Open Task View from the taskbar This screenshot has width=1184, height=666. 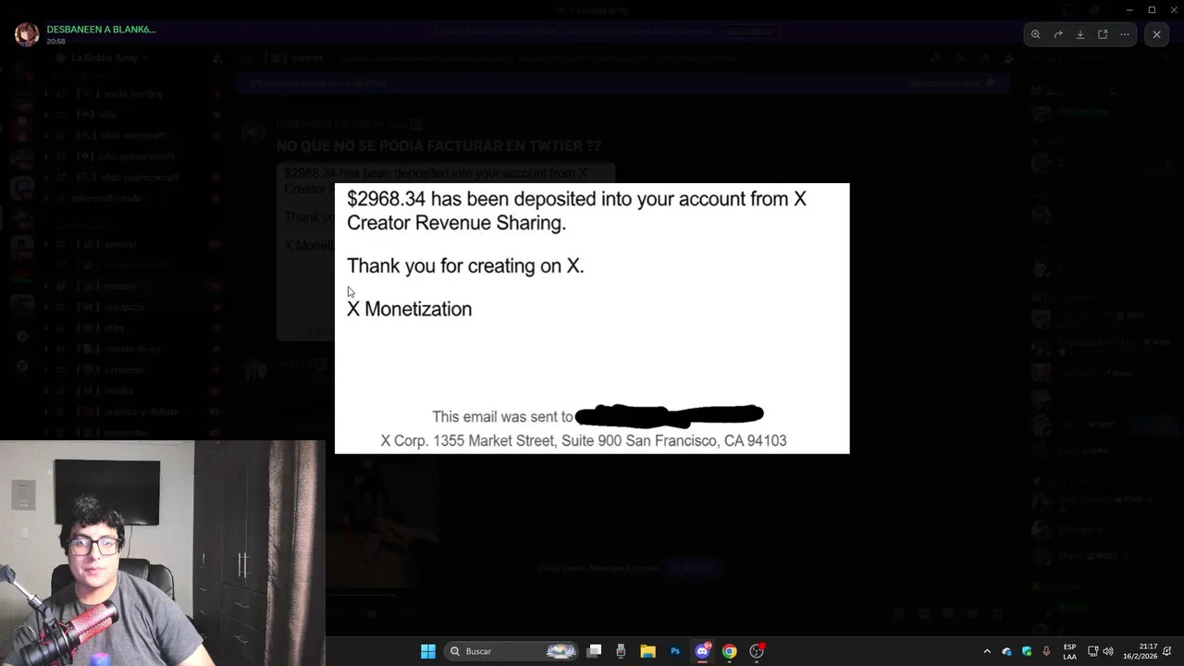[x=595, y=651]
